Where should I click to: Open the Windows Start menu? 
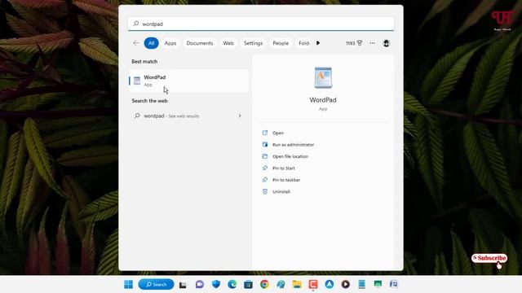(128, 284)
